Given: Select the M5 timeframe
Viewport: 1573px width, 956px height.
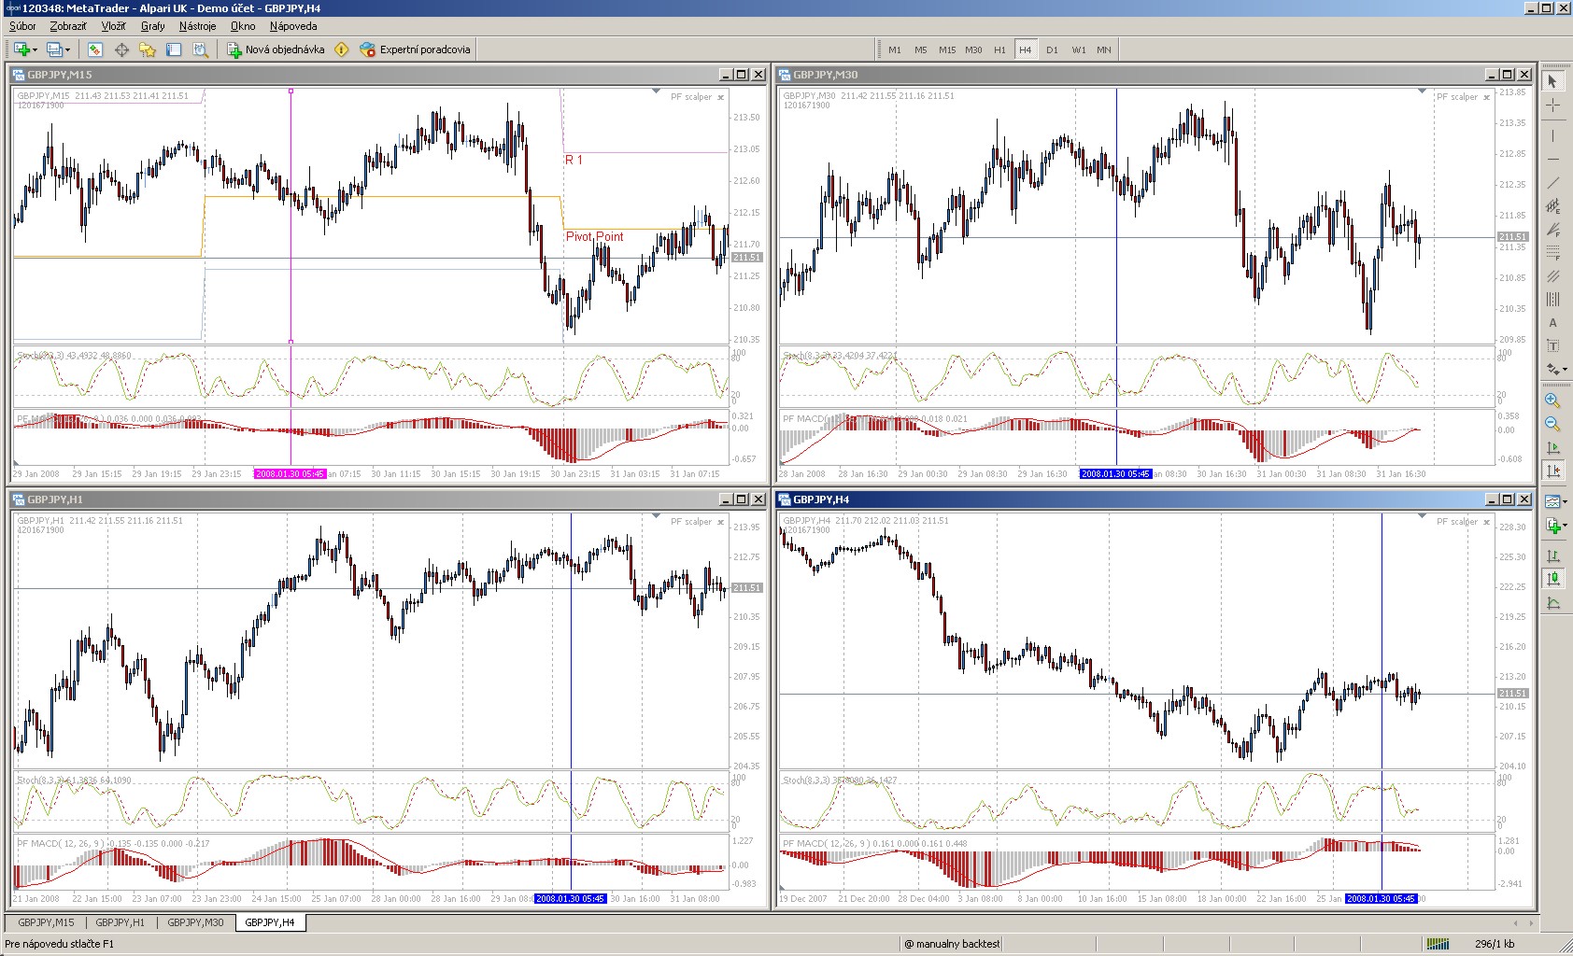Looking at the screenshot, I should [921, 49].
